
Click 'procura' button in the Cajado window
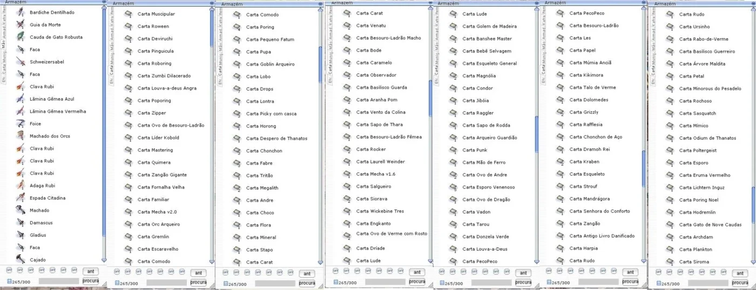pos(91,281)
